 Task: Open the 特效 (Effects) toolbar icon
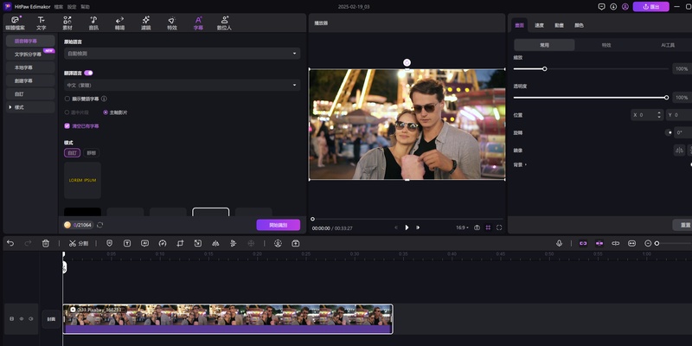pyautogui.click(x=171, y=22)
